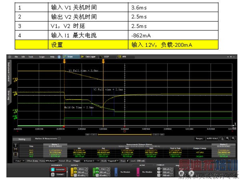Click the V2 trace label
240x180 pixels.
tap(15, 110)
